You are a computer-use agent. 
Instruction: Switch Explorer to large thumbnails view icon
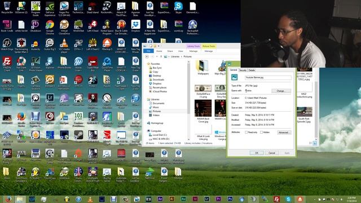(x=315, y=143)
